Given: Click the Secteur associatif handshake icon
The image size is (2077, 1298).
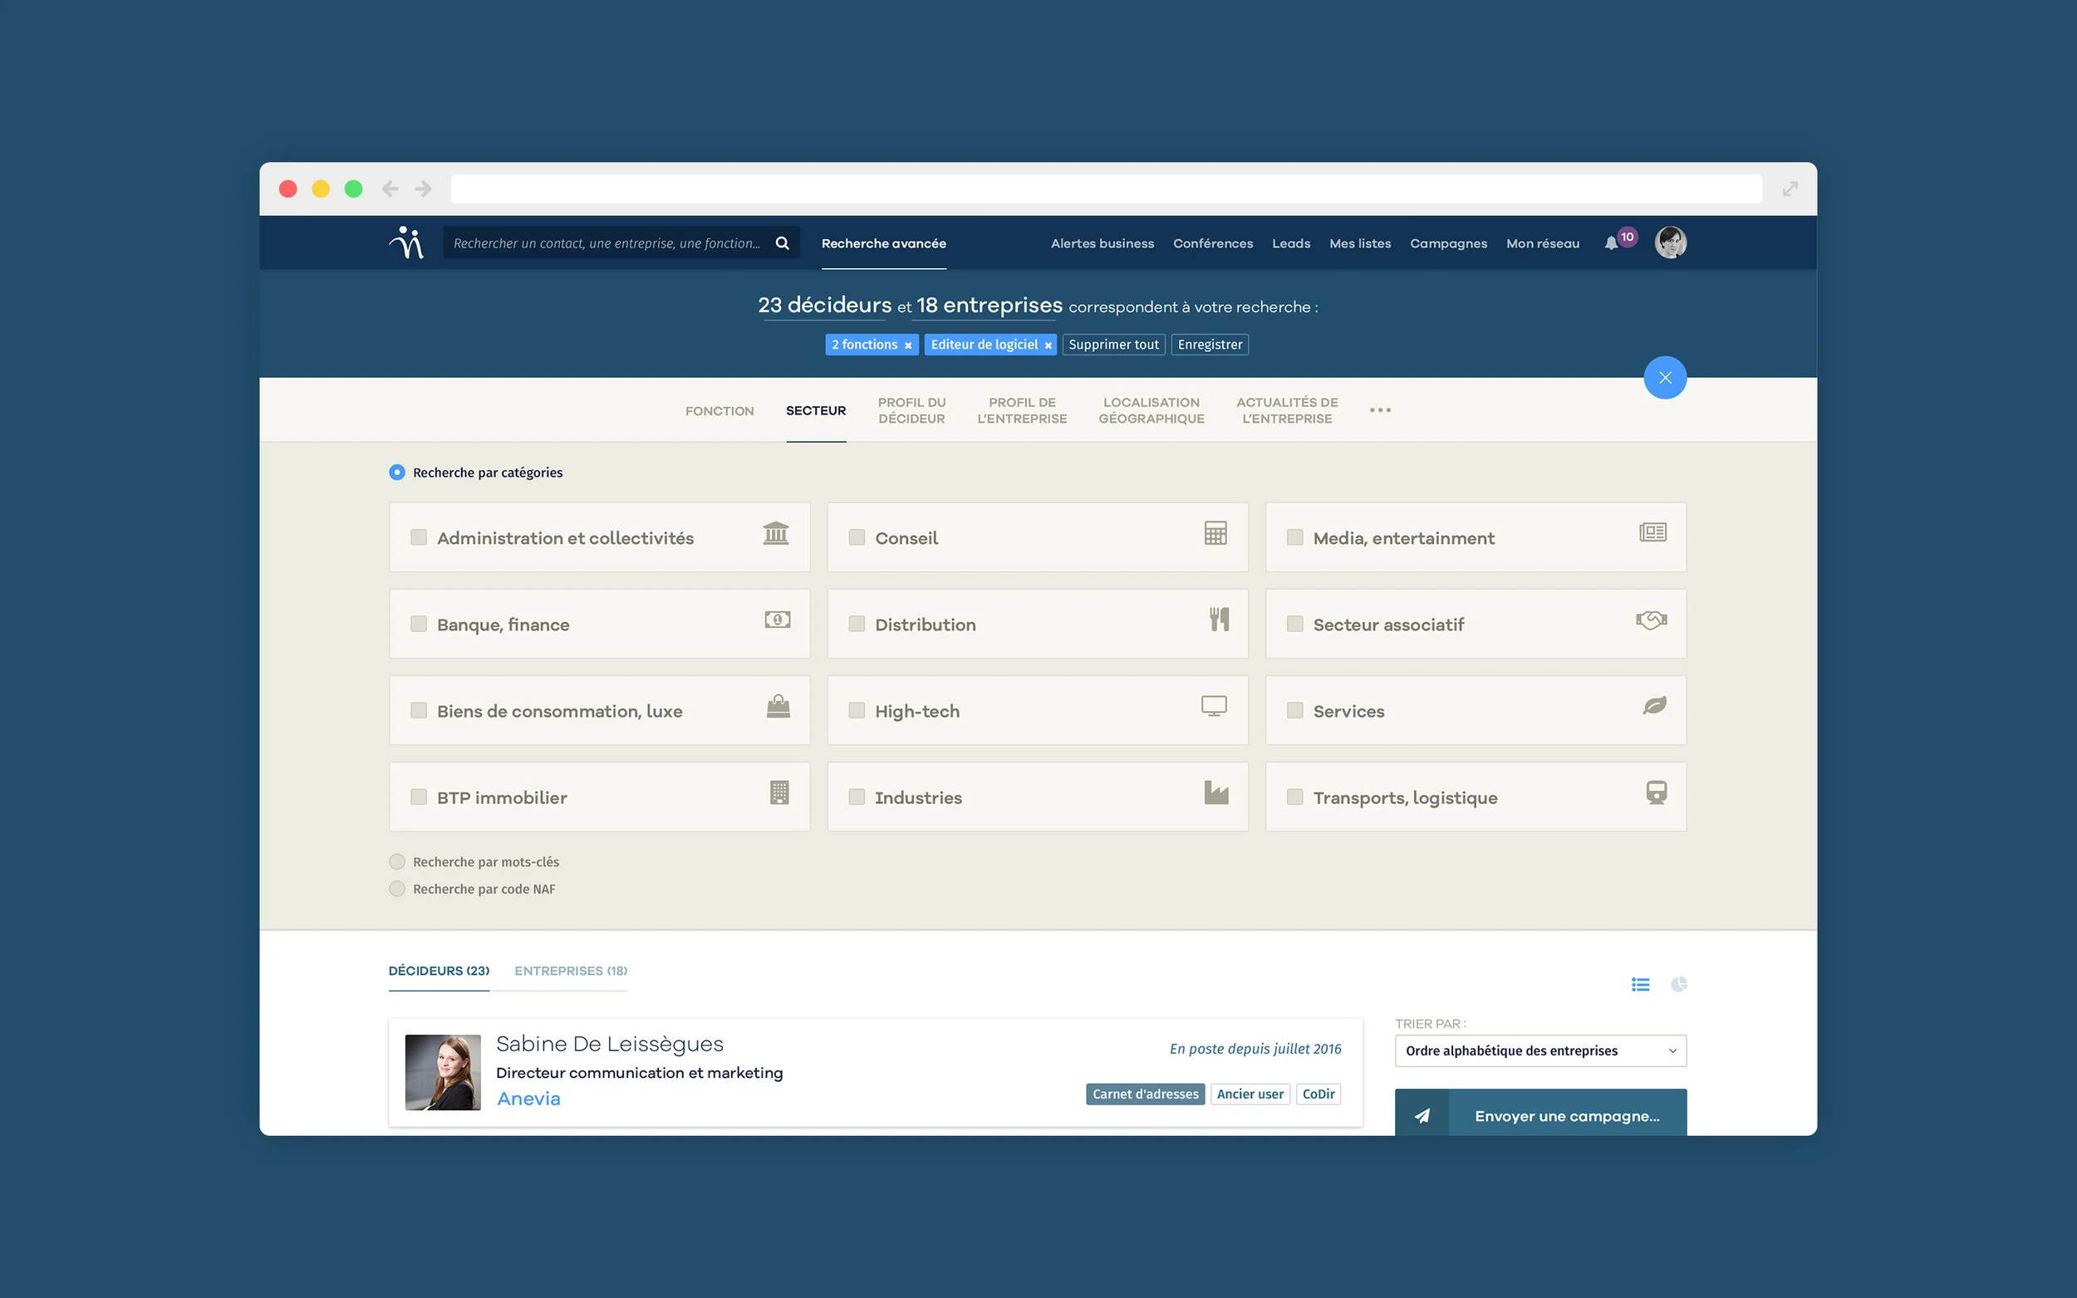Looking at the screenshot, I should pyautogui.click(x=1652, y=620).
